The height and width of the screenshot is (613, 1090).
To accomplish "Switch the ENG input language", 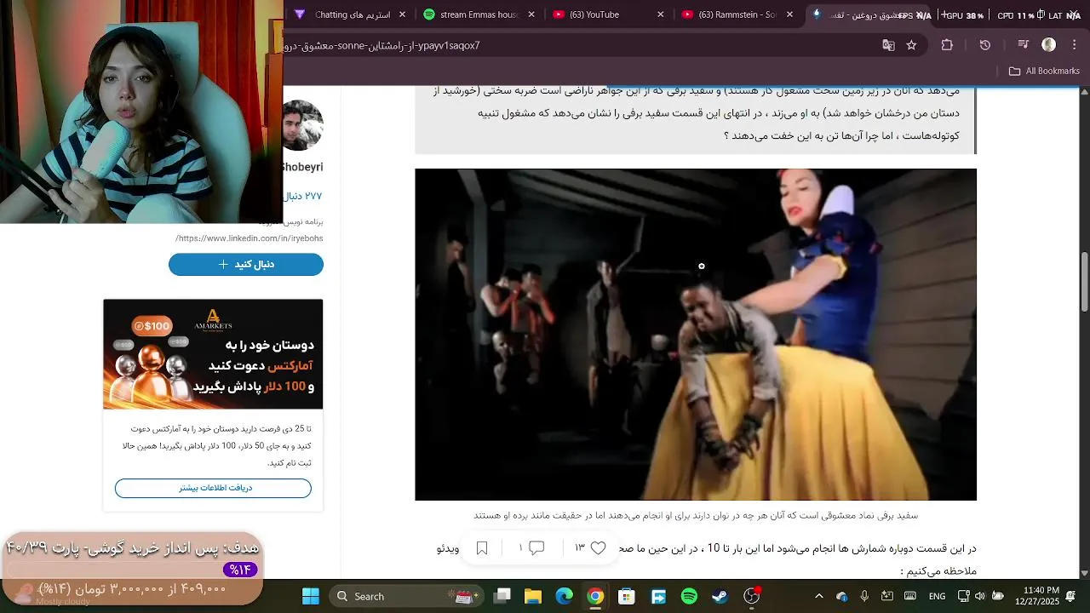I will point(937,596).
